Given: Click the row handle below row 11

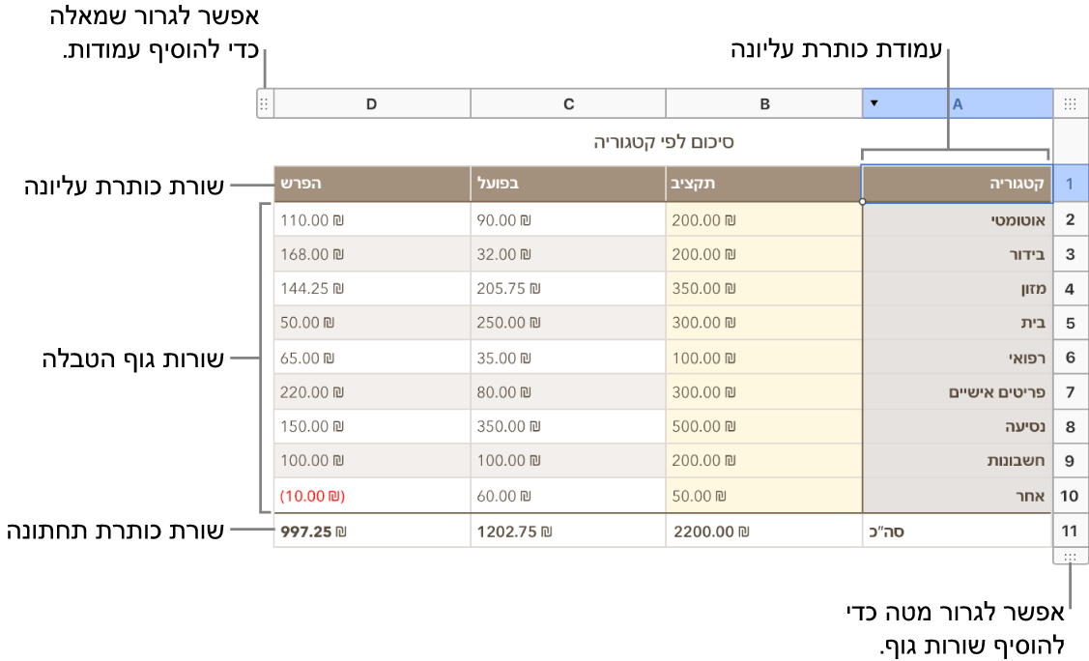Looking at the screenshot, I should [x=1069, y=556].
